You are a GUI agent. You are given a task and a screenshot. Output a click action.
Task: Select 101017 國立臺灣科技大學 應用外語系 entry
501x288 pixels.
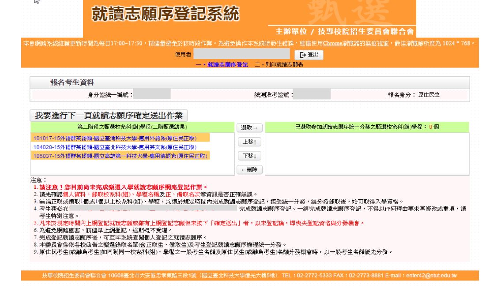[120, 138]
